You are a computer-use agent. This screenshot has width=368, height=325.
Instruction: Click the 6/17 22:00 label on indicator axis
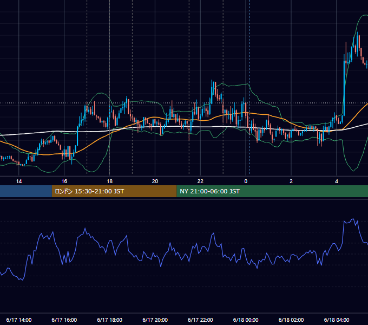click(x=200, y=320)
